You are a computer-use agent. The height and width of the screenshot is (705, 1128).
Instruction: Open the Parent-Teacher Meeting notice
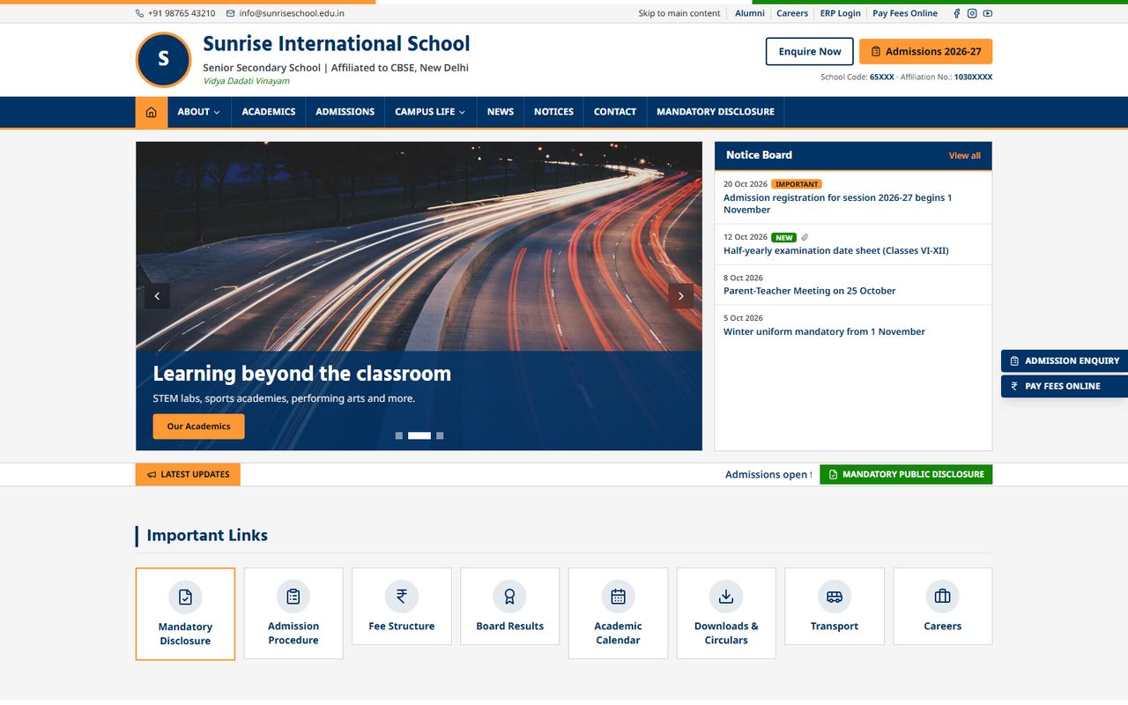pos(810,291)
